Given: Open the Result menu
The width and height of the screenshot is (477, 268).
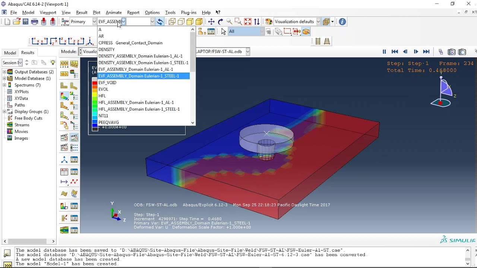Looking at the screenshot, I should [x=82, y=12].
